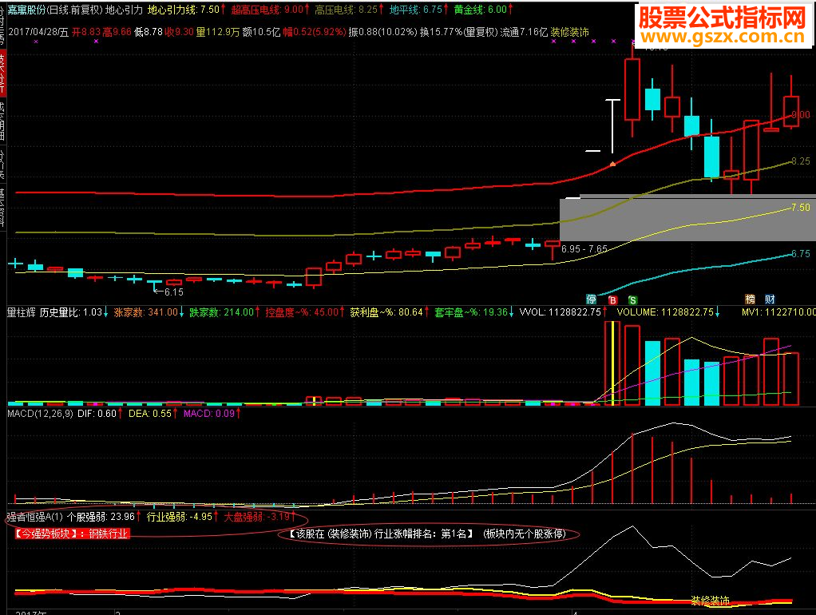Click the red B buy-signal icon

(612, 300)
